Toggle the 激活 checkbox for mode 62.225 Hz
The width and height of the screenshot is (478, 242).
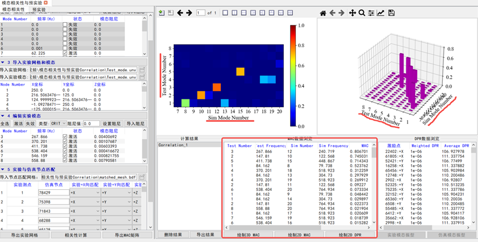65,53
